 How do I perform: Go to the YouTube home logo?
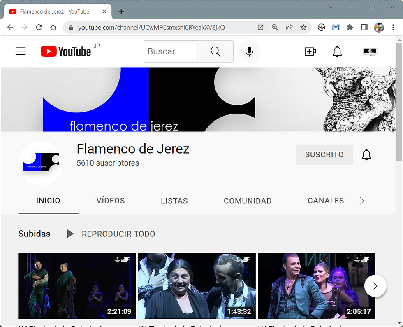[x=66, y=51]
